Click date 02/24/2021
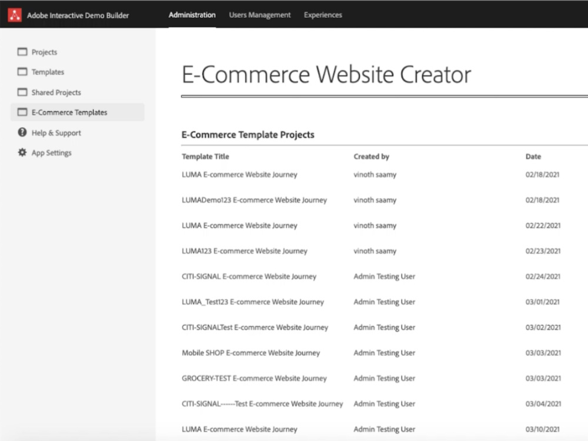Viewport: 588px width, 441px height. pyautogui.click(x=543, y=276)
